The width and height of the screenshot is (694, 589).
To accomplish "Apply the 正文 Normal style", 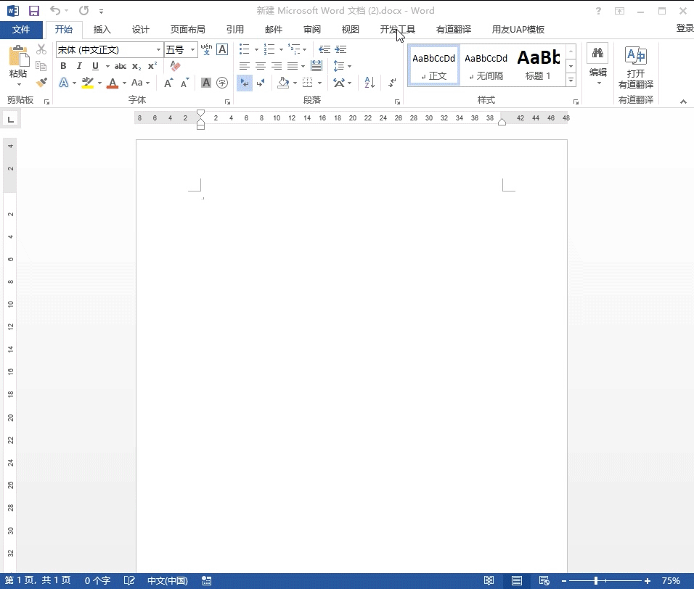I will [x=434, y=65].
